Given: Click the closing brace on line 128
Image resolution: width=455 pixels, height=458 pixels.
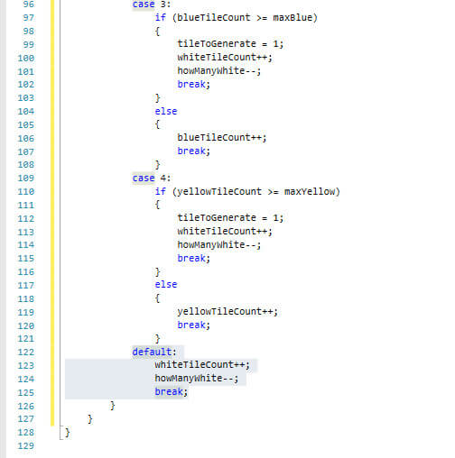Looking at the screenshot, I should tap(67, 433).
